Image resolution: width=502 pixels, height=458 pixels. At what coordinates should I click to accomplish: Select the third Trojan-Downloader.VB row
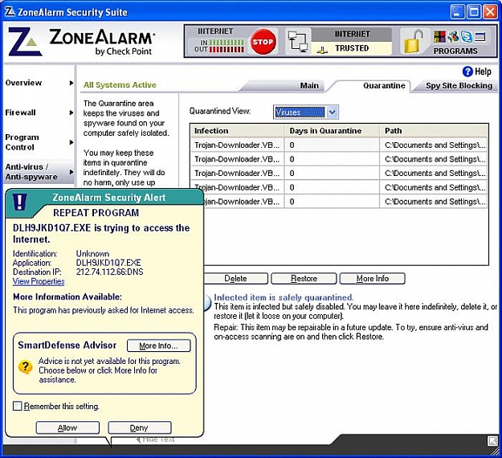pyautogui.click(x=339, y=174)
